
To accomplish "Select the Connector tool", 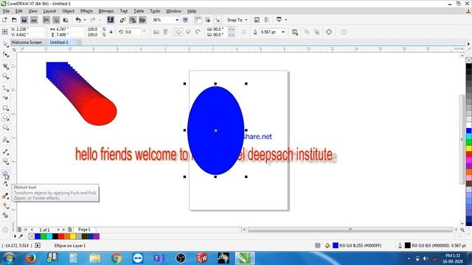I will [5, 162].
